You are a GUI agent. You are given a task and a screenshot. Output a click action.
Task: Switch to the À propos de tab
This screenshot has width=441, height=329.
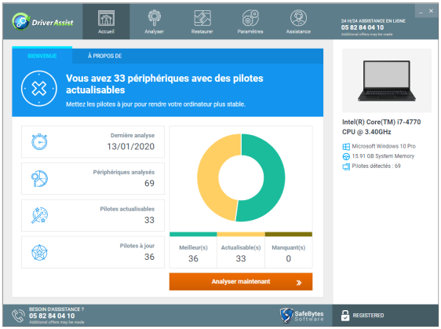104,56
